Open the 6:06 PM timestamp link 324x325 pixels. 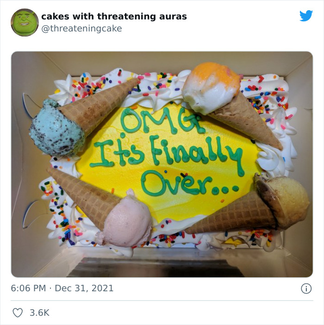28,288
